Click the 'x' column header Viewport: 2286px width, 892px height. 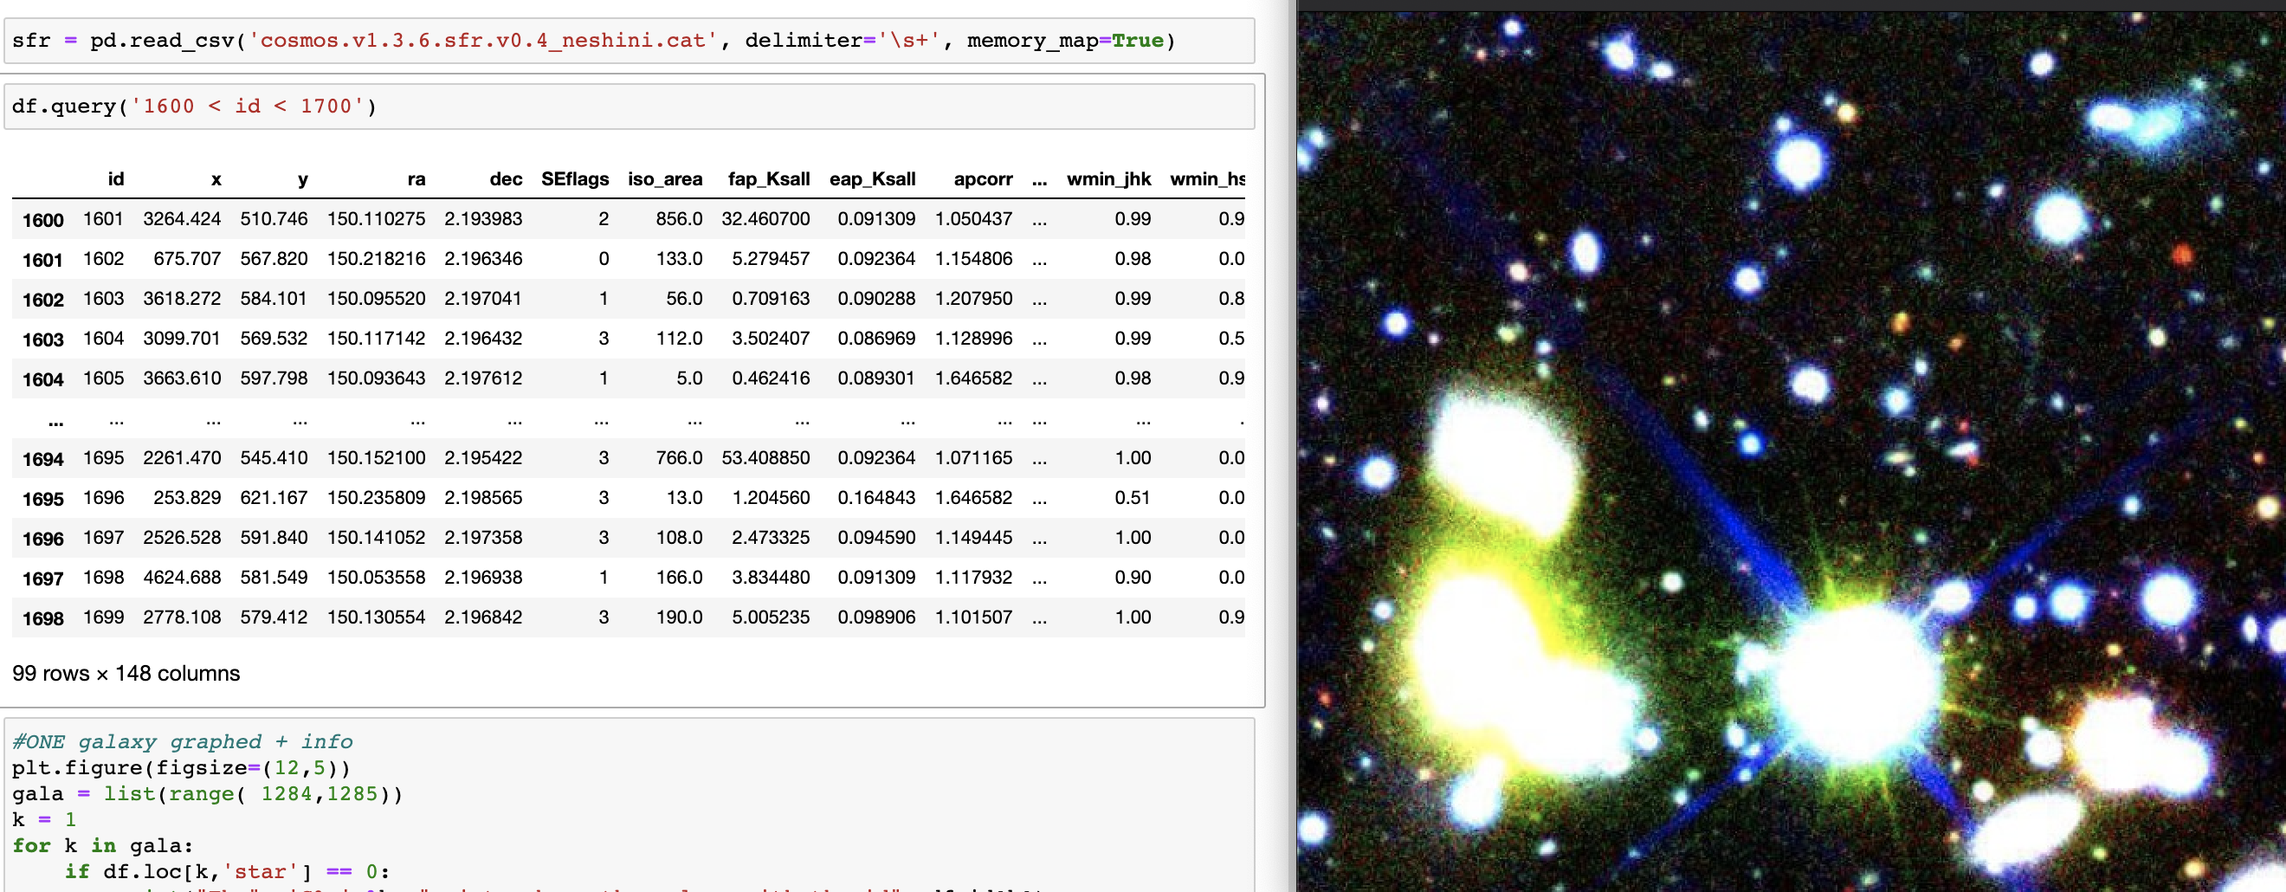click(216, 179)
